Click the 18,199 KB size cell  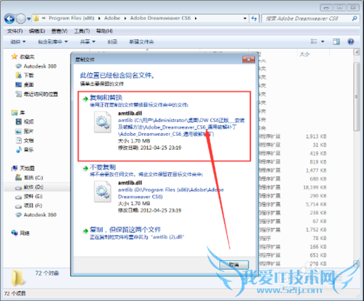[314, 188]
